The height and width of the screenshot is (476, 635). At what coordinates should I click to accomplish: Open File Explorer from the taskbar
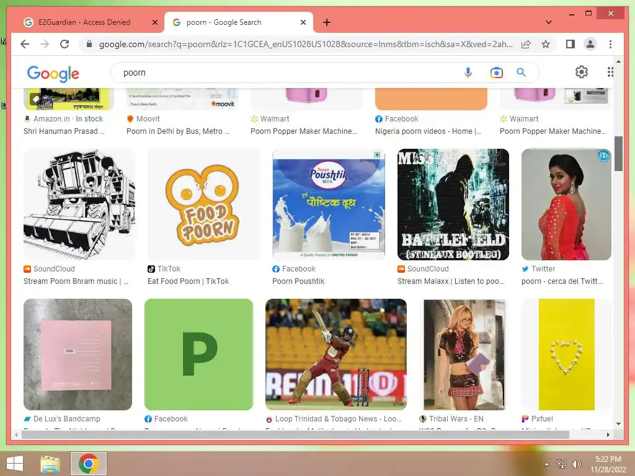50,464
